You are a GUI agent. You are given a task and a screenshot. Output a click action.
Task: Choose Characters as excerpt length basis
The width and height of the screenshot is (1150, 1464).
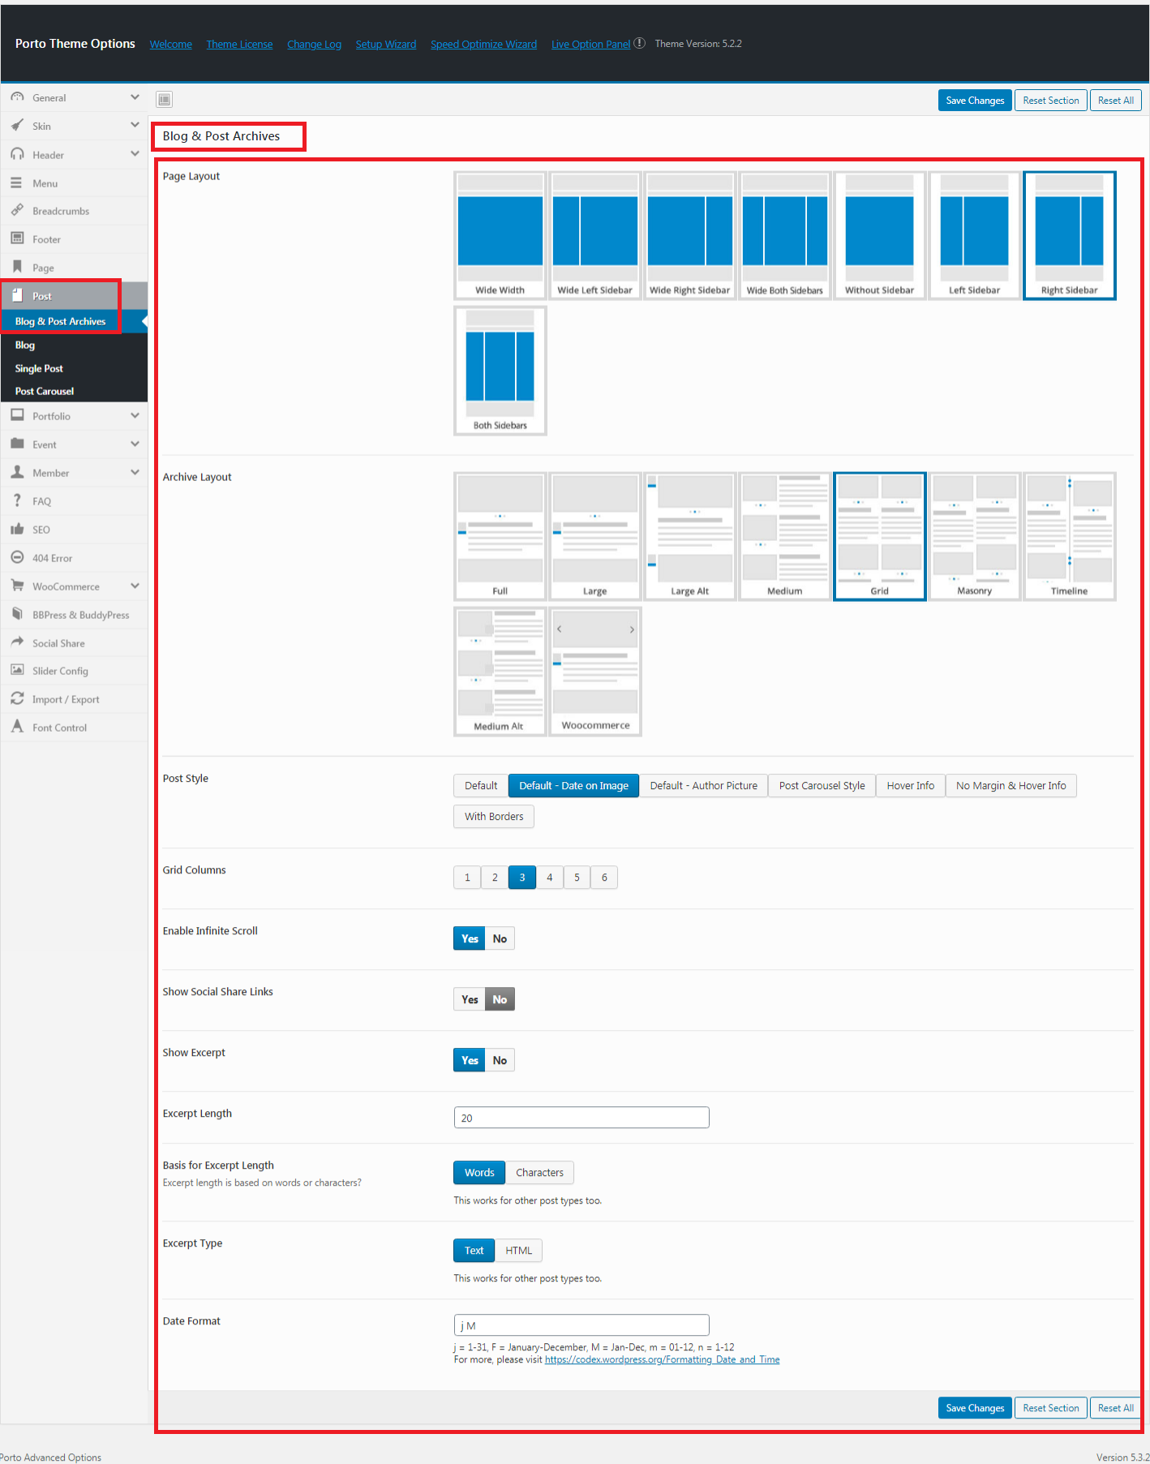[539, 1173]
